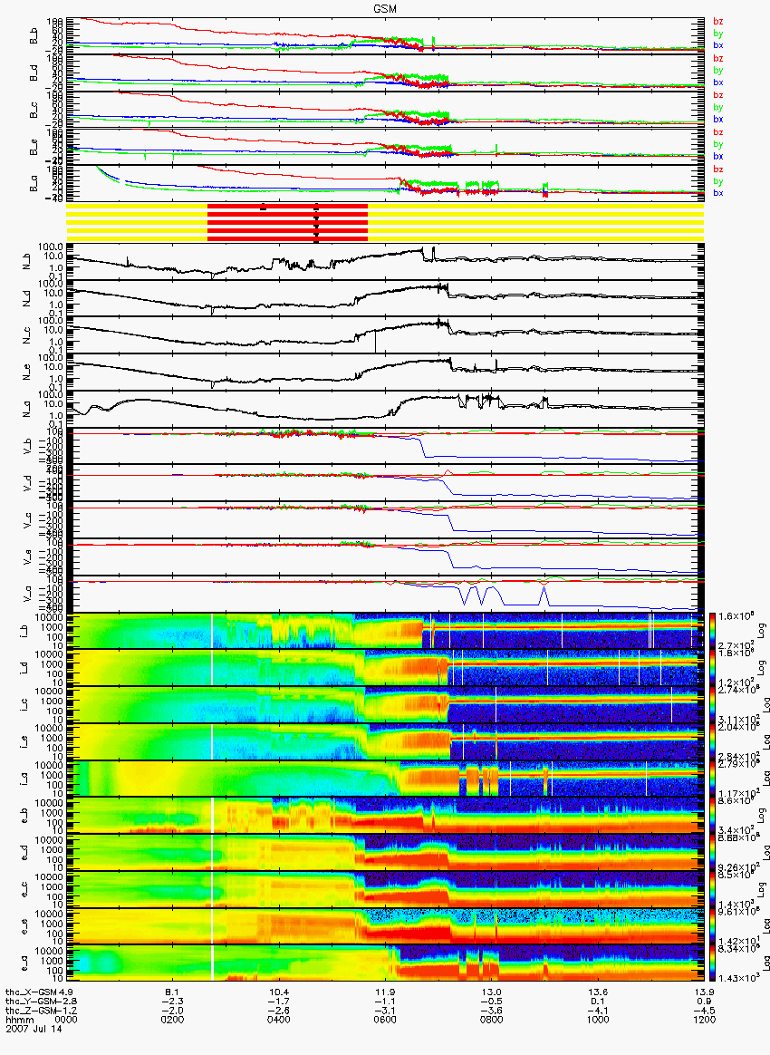This screenshot has height=1055, width=770.
Task: Click the 2007 Jul 14 date label
Action: click(x=33, y=1029)
